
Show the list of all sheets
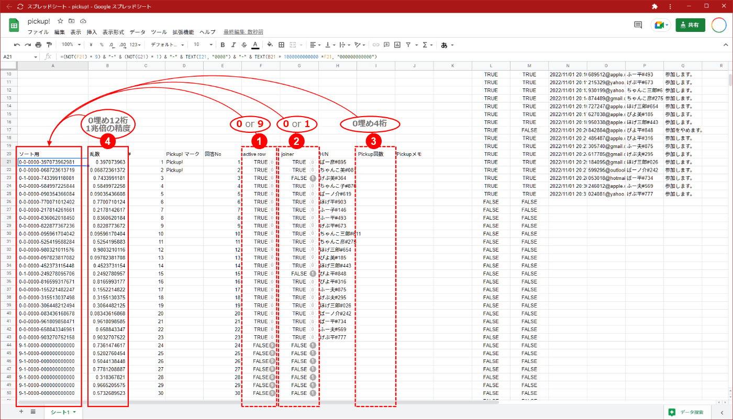coord(34,412)
